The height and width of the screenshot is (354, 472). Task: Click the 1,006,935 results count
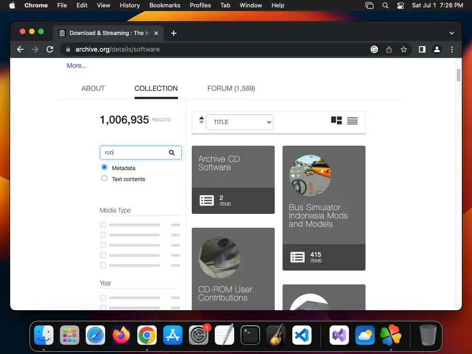coord(124,120)
